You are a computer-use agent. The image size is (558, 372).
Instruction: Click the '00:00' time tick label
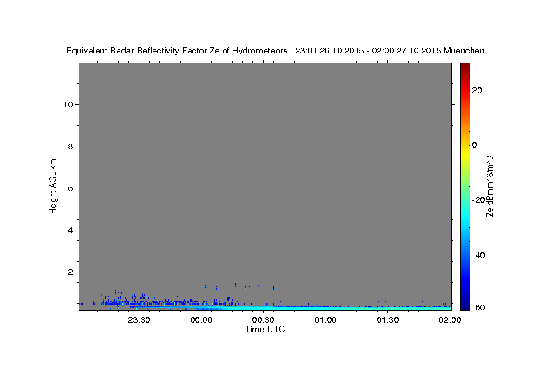click(202, 320)
